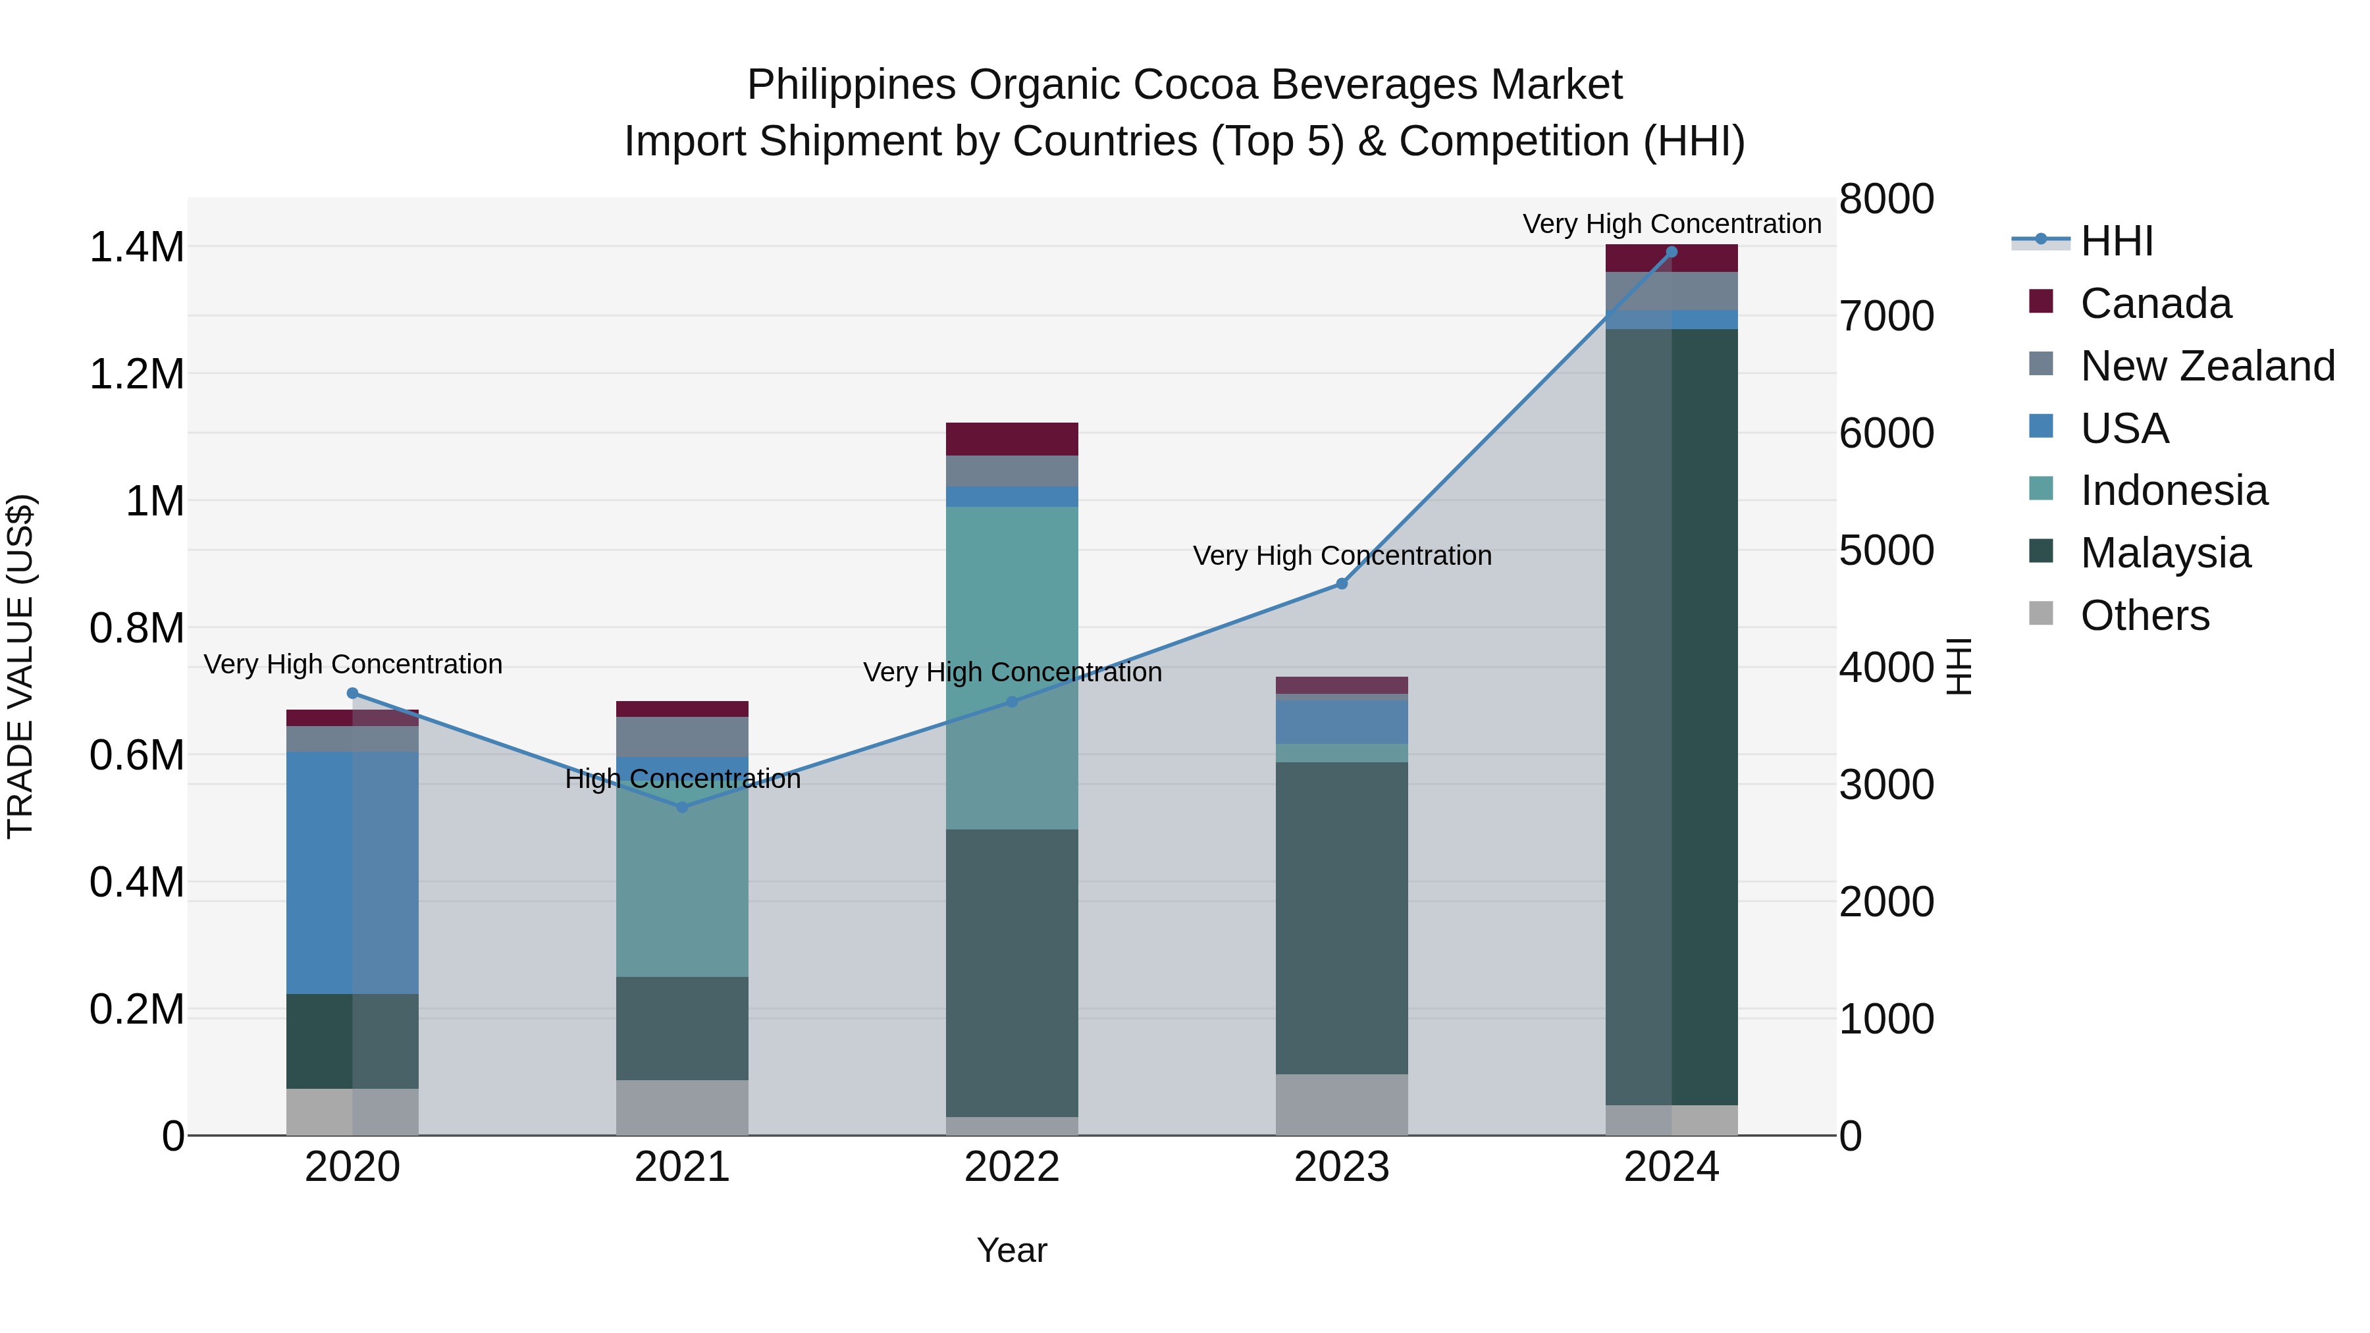
Task: Click the 1.4M left axis label
Action: coord(136,248)
